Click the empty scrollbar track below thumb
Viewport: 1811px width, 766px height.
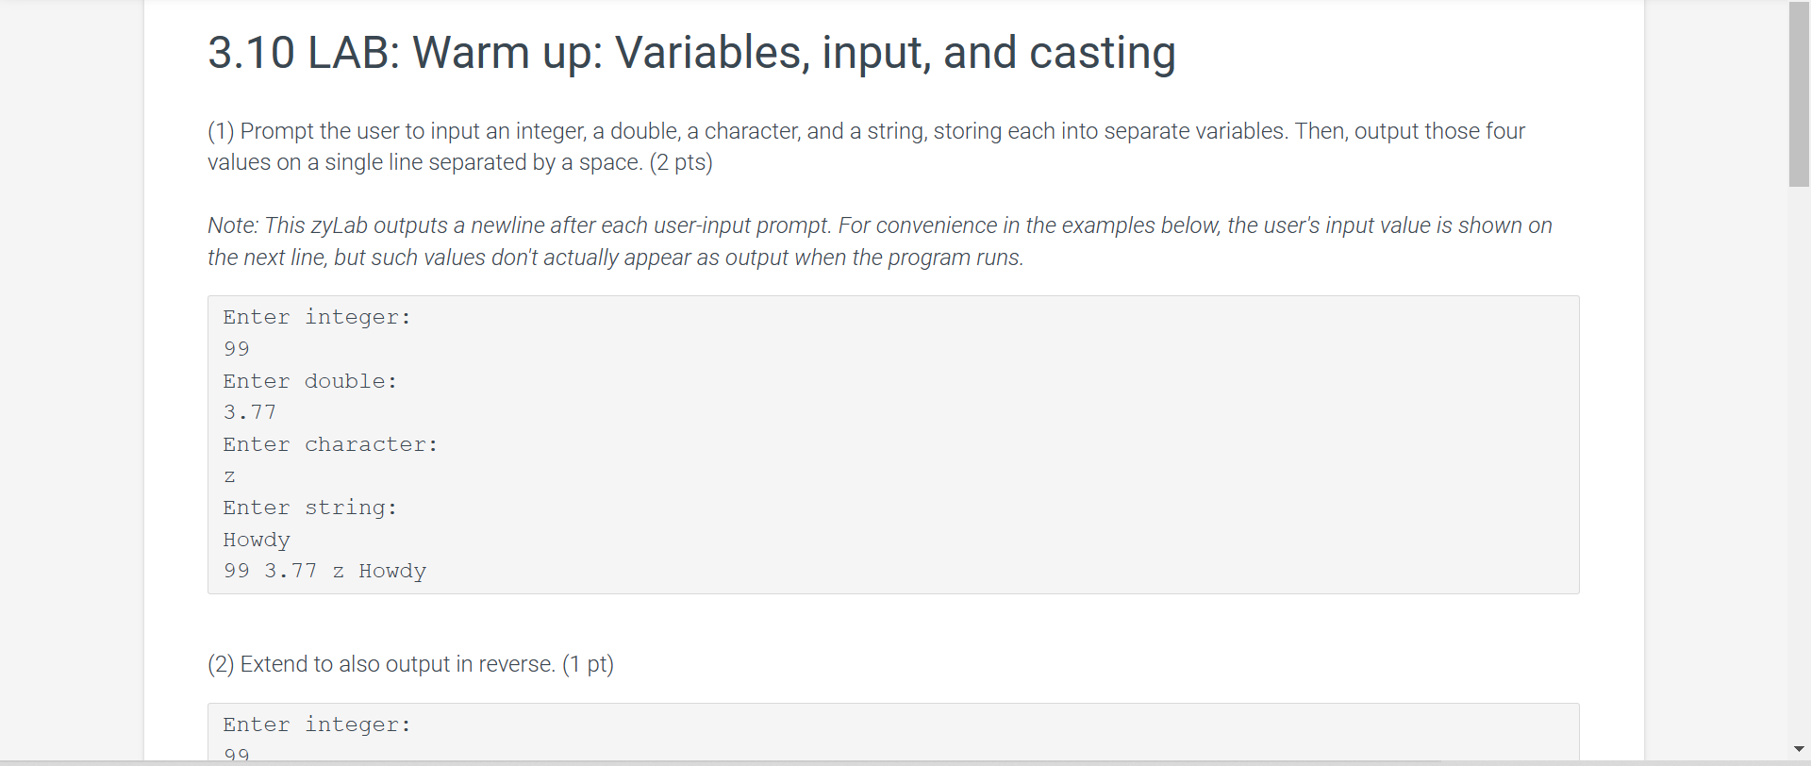(x=1799, y=462)
